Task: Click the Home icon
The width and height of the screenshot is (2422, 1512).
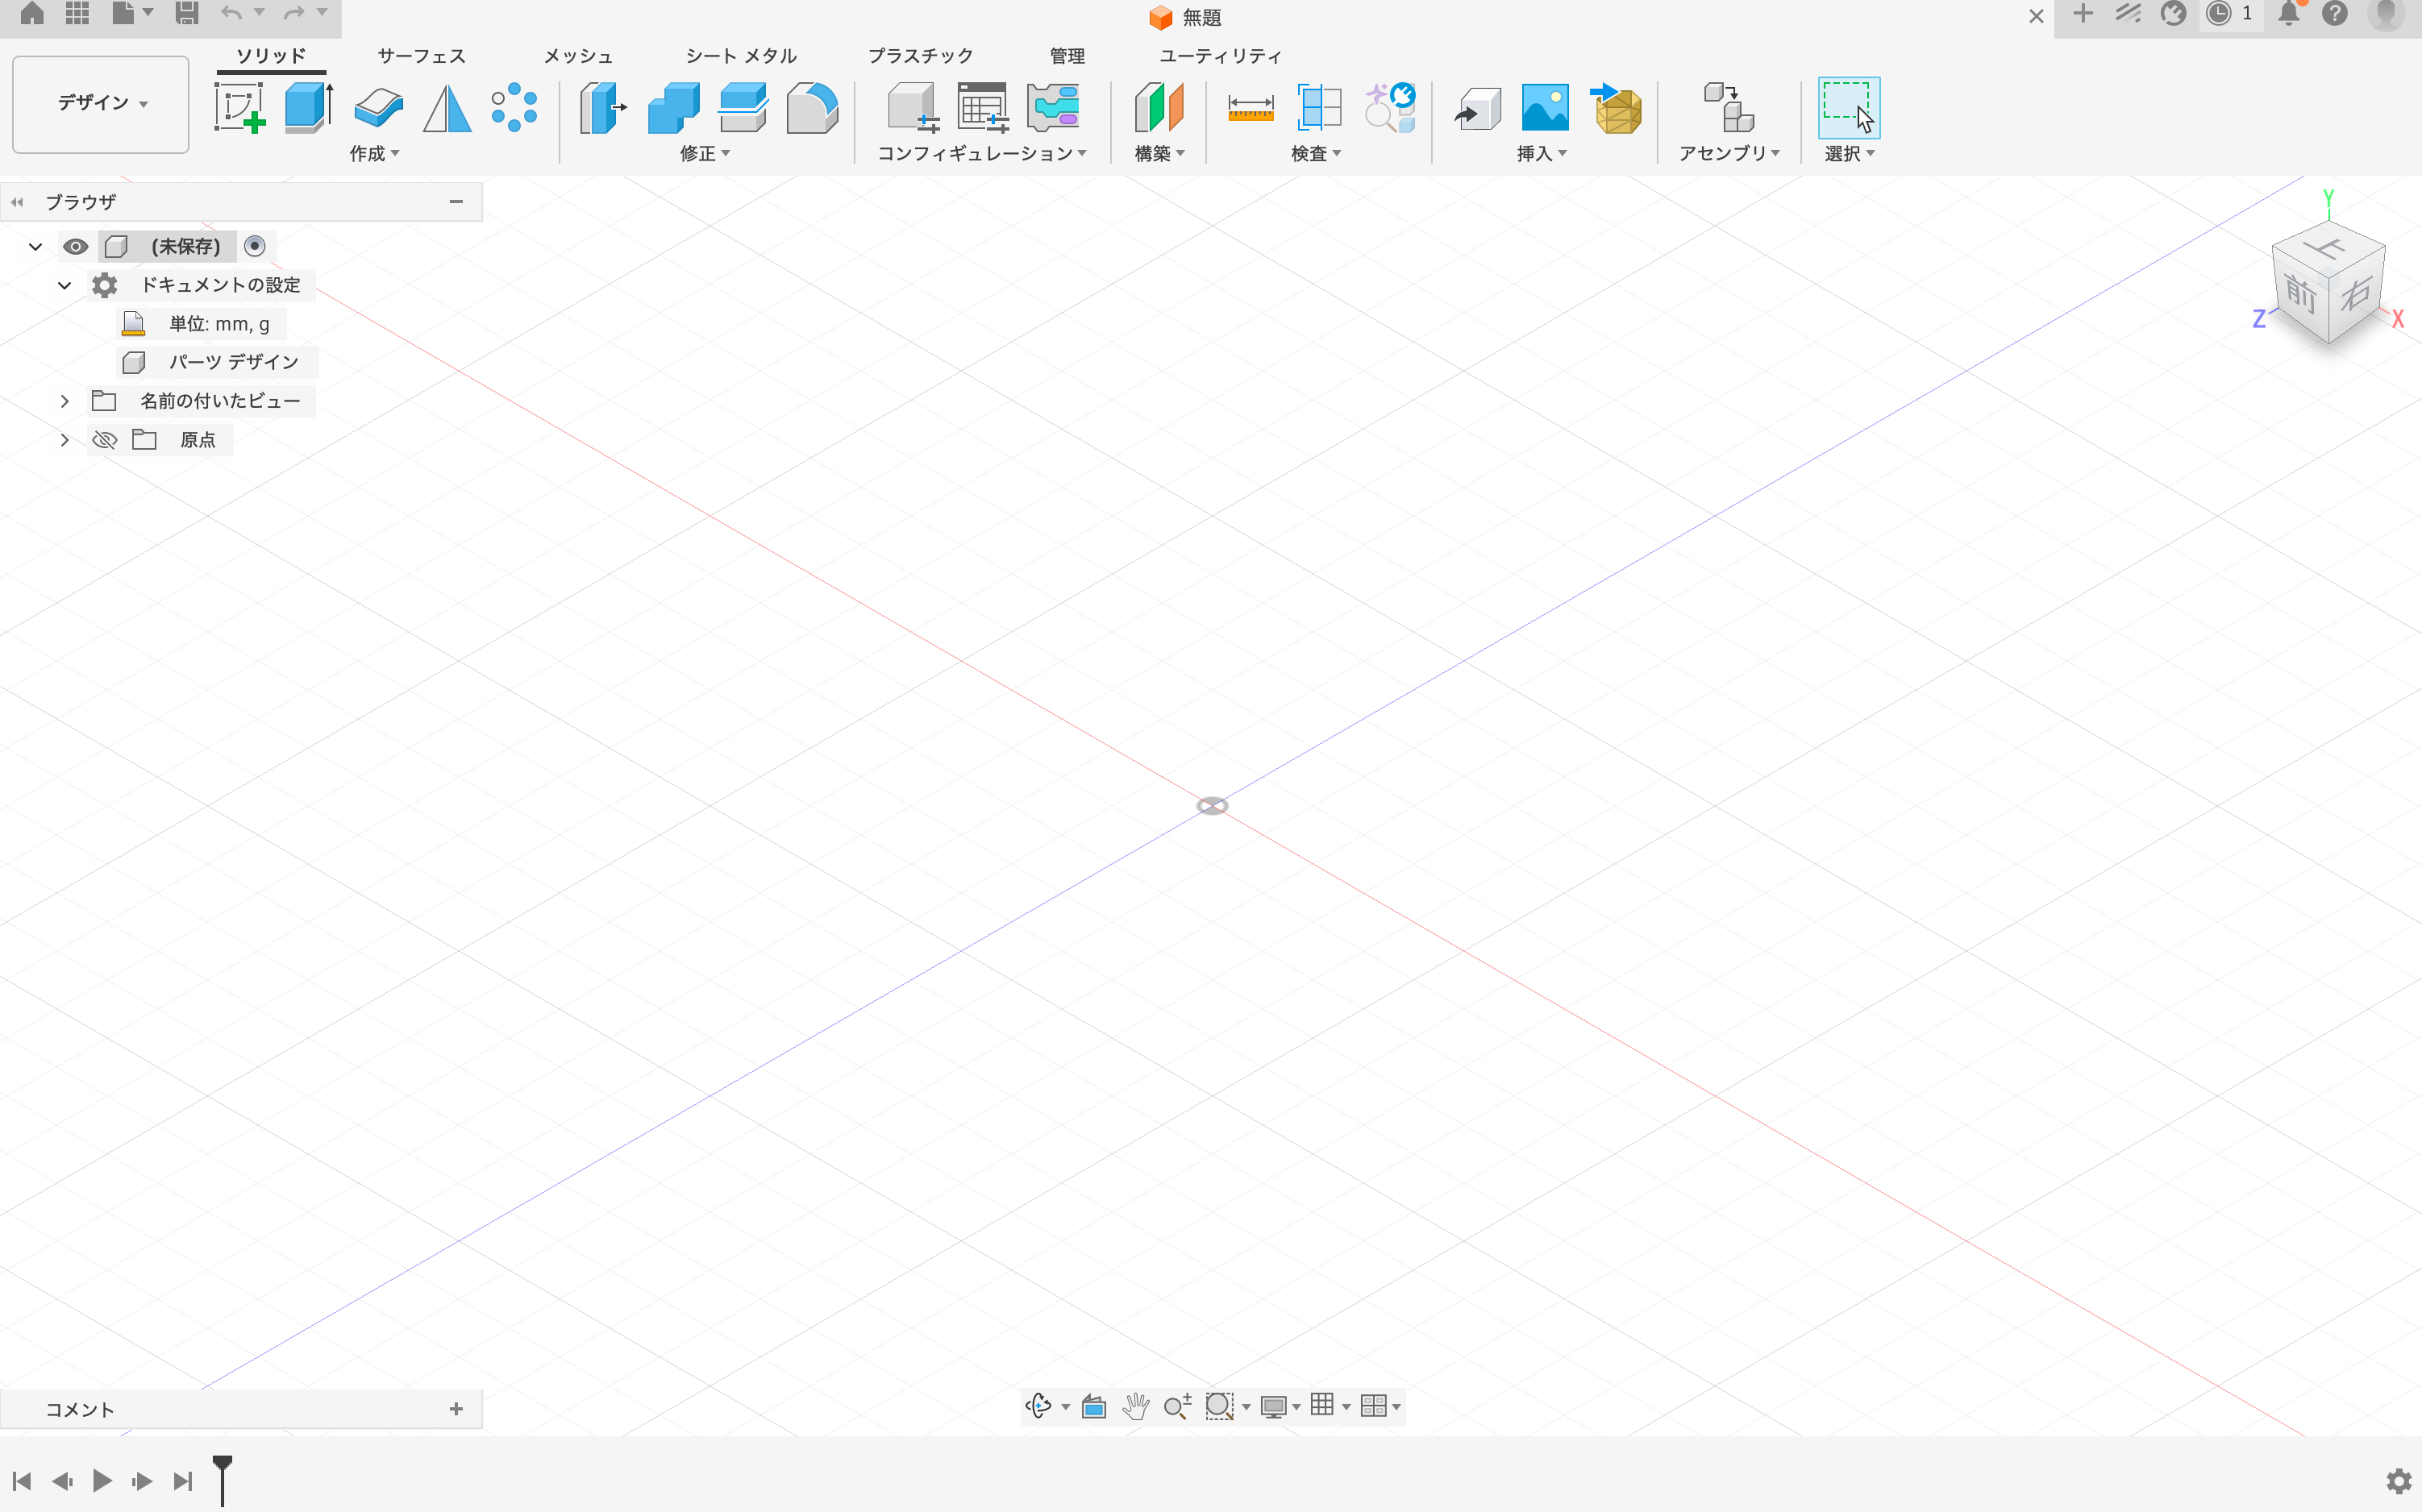Action: [x=32, y=13]
